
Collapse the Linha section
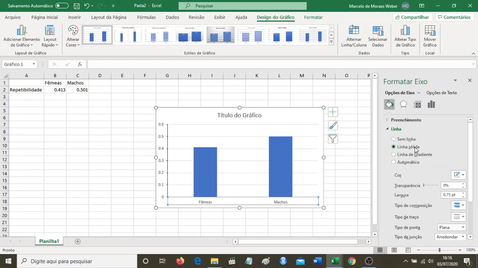coord(387,129)
